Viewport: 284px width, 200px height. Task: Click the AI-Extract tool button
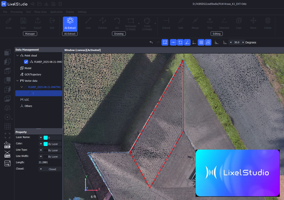pyautogui.click(x=70, y=23)
